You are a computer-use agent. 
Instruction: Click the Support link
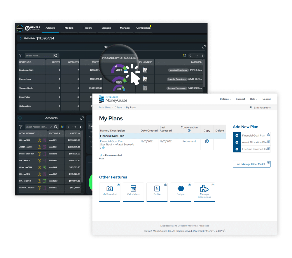point(240,99)
